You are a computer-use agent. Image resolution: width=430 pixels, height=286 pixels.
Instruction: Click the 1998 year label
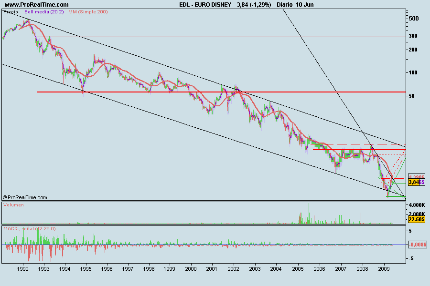[x=149, y=269]
